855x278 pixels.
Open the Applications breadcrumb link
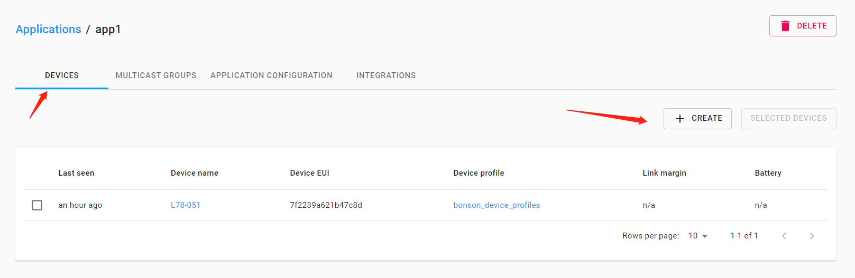coord(49,30)
